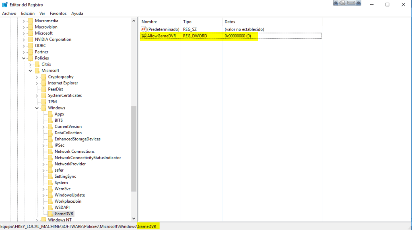
Task: Expand the NetworkProvider key
Action: tap(43, 164)
